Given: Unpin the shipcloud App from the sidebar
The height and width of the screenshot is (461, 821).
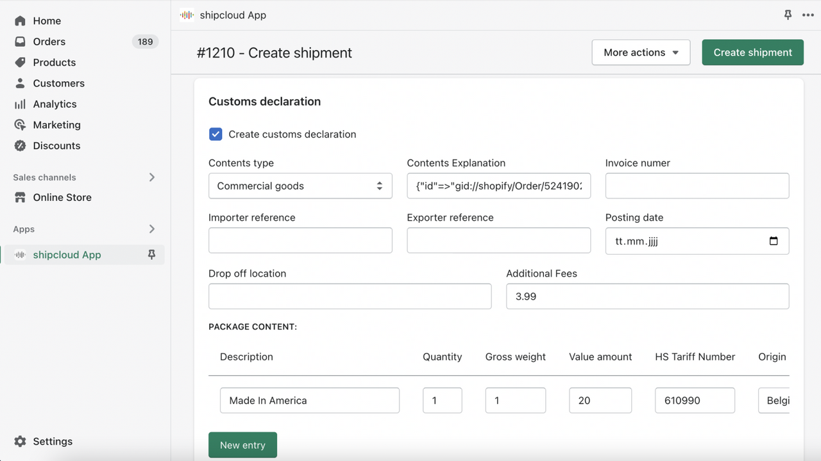Looking at the screenshot, I should (x=151, y=254).
